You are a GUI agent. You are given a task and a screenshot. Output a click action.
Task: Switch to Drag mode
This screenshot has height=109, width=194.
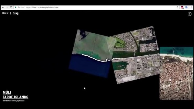pos(15,13)
